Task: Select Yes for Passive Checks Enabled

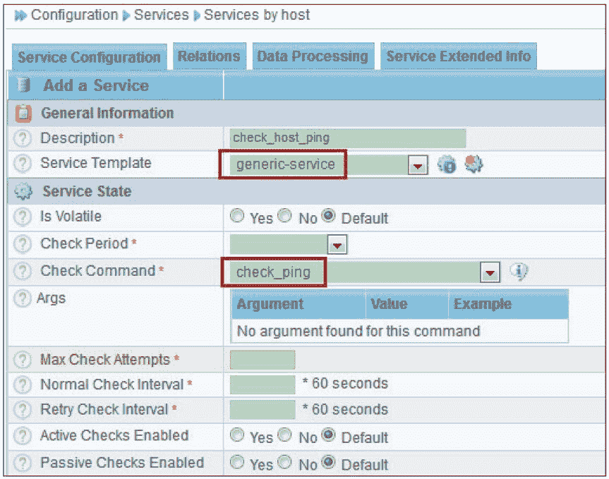Action: (x=238, y=463)
